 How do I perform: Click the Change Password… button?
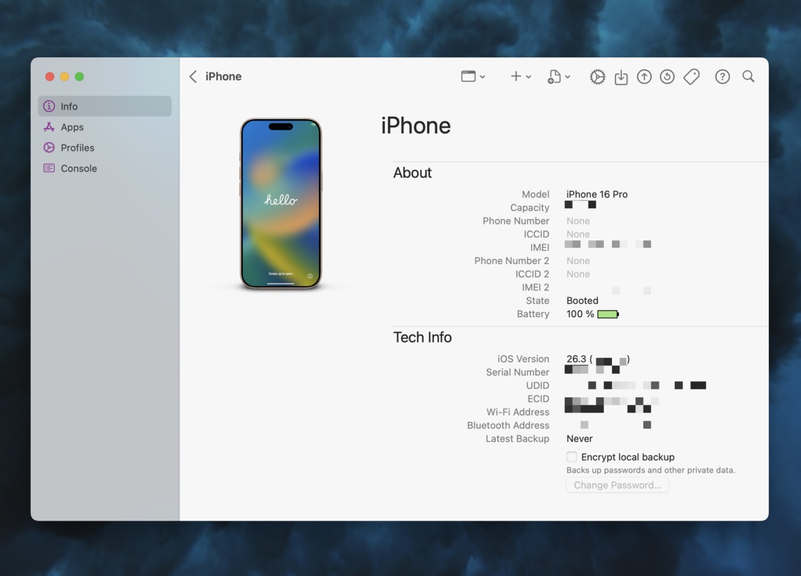tap(617, 485)
